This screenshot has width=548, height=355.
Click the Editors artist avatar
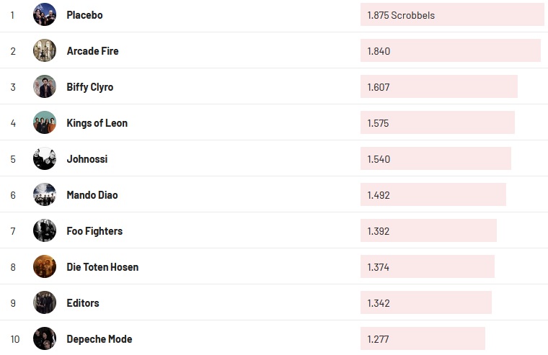click(45, 302)
